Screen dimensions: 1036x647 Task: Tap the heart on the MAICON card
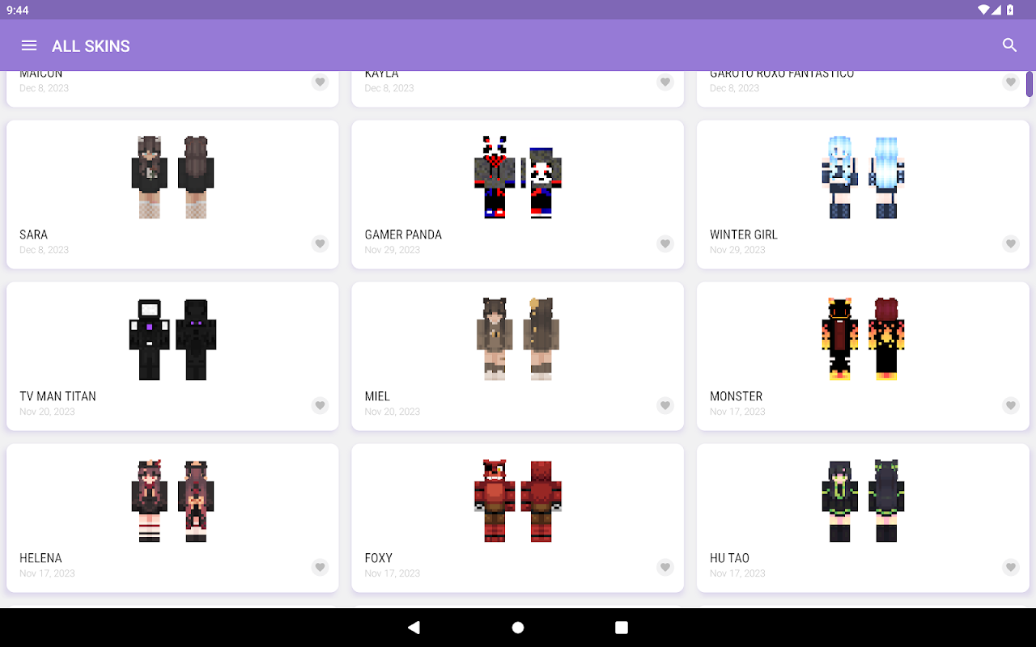[321, 82]
